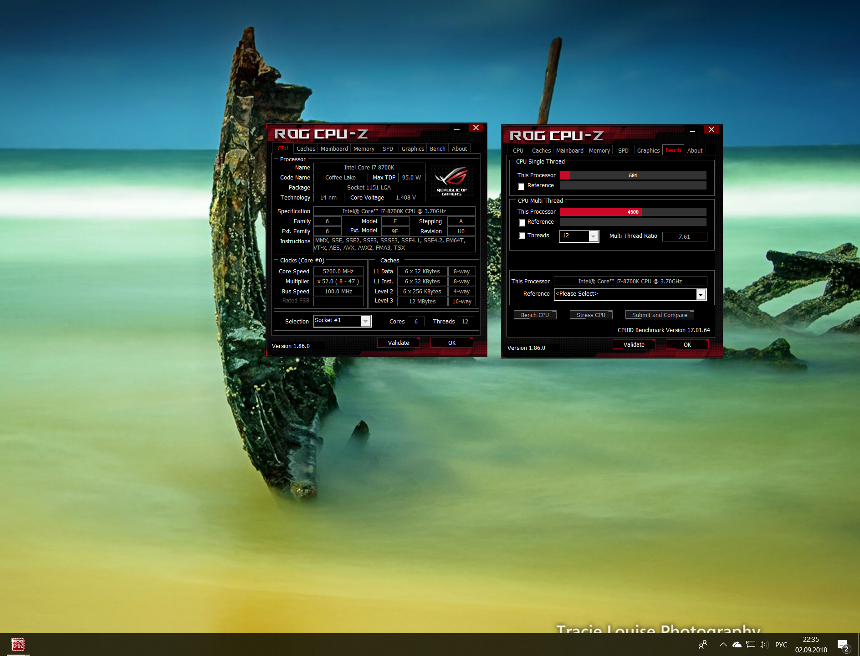This screenshot has height=656, width=860.
Task: Open the network tray icon
Action: [750, 645]
